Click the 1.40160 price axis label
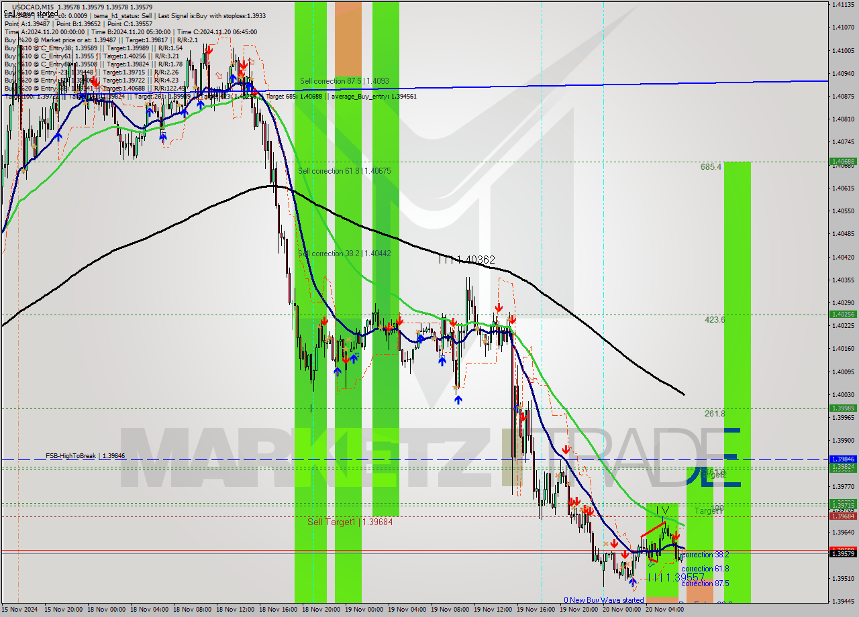The height and width of the screenshot is (617, 859). tap(844, 348)
